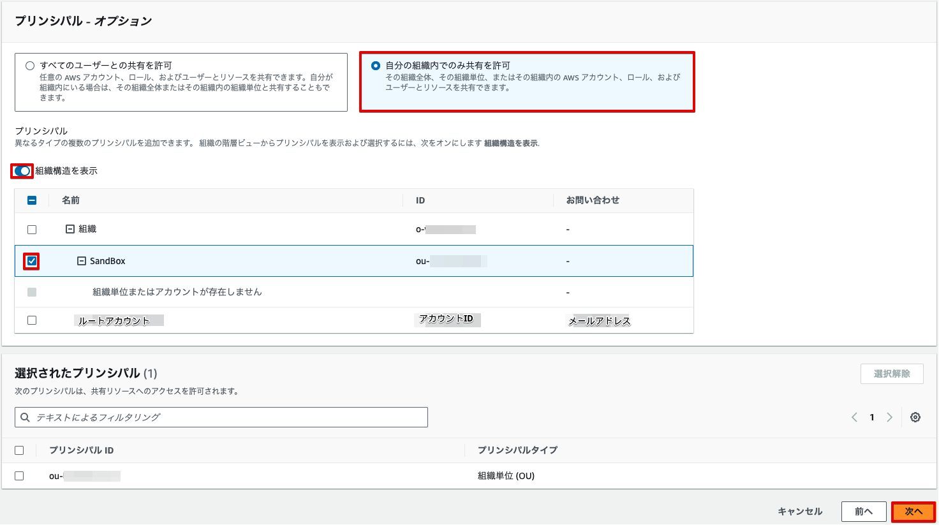Click the キャンセル button
Screen dimensions: 939x525
tap(800, 512)
